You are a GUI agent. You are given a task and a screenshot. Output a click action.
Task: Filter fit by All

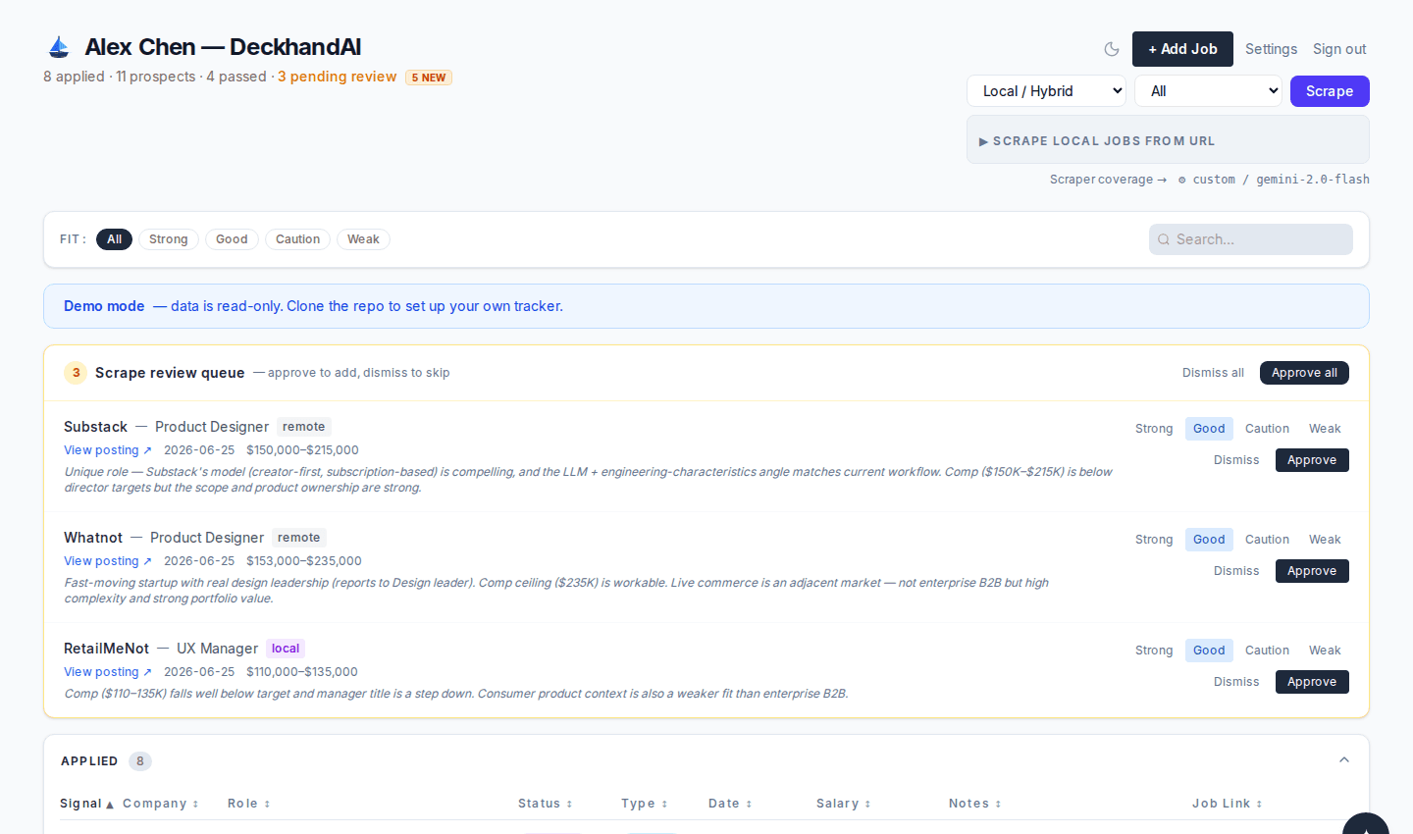coord(114,239)
